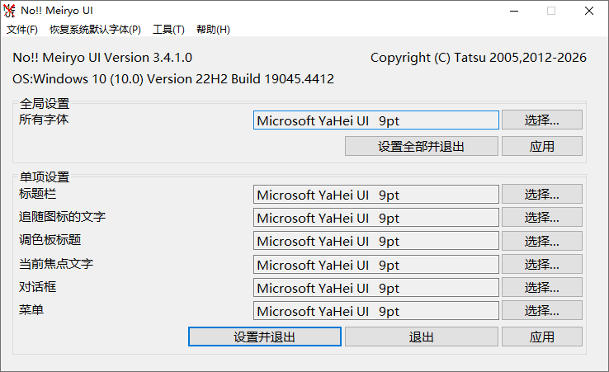The height and width of the screenshot is (372, 609).
Task: Click 选择... button for 所有字体
Action: (542, 120)
